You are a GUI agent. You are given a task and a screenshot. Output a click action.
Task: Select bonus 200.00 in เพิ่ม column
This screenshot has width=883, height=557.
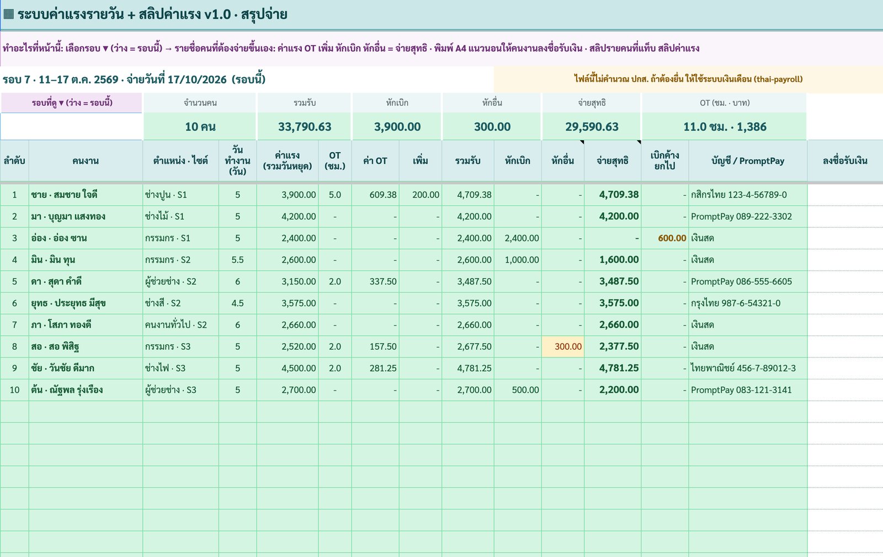coord(421,195)
